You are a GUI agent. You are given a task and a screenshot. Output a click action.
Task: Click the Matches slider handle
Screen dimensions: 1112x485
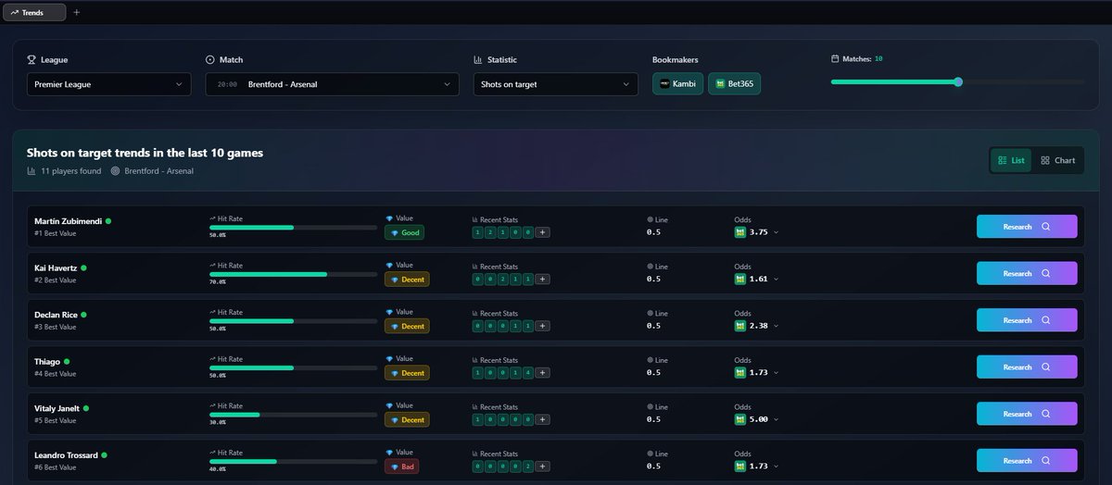click(x=958, y=81)
